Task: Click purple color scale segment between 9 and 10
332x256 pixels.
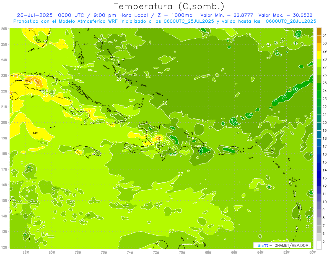Action: [x=319, y=206]
